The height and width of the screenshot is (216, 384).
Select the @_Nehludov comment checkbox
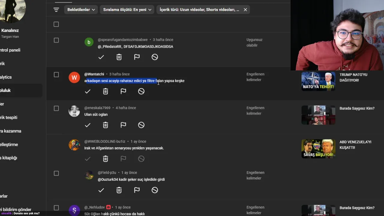coord(56,208)
